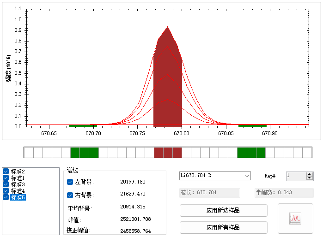
Task: Click the right green background region in pixel bar
Action: [251, 153]
